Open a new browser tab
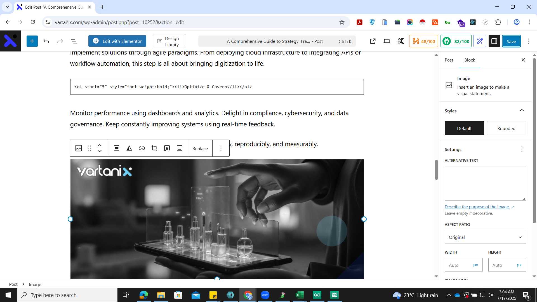Screen dimensions: 537x302 (102, 7)
